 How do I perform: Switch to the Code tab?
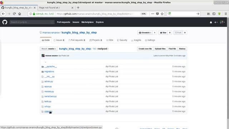(x=46, y=40)
